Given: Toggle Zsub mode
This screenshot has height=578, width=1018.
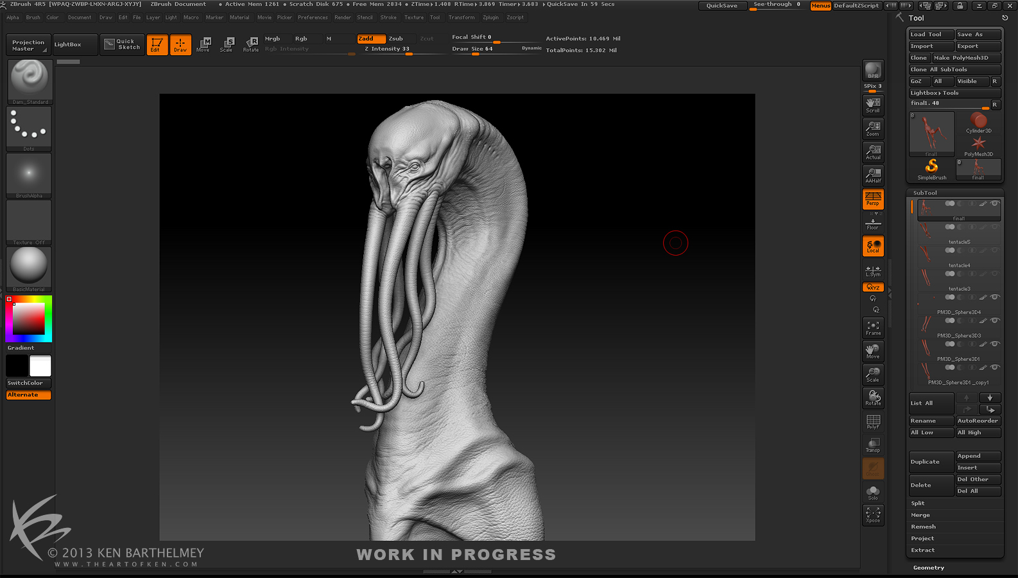Looking at the screenshot, I should (401, 39).
